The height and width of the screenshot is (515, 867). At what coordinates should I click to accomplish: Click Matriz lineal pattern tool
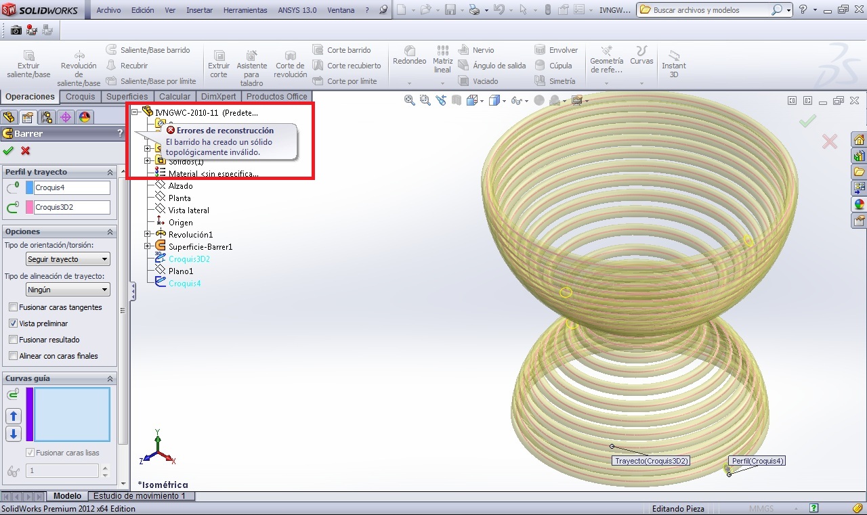(442, 60)
